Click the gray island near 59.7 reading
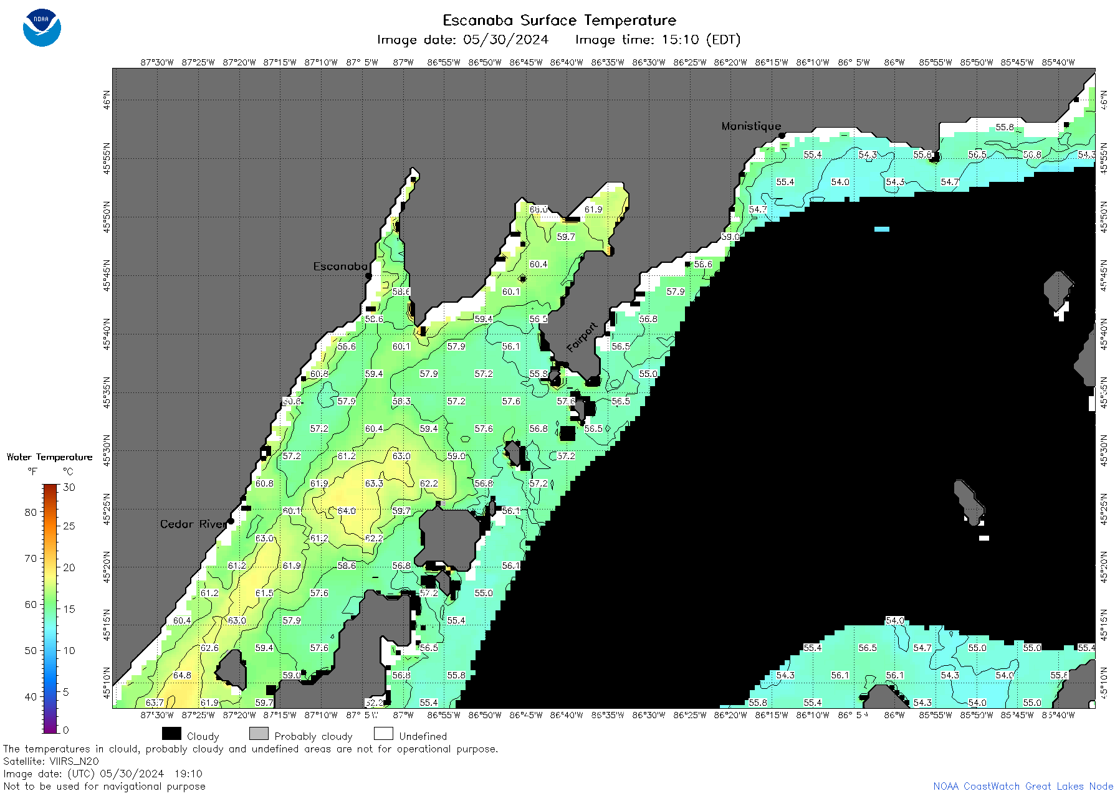1120x796 pixels. click(449, 539)
